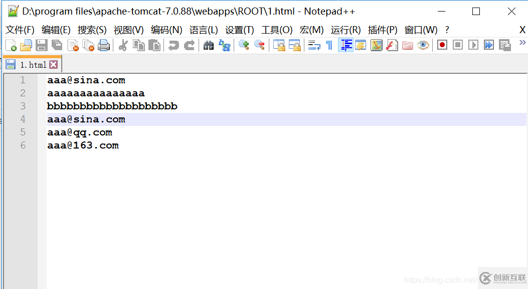The image size is (528, 289).
Task: Open the ? help menu
Action: [x=447, y=30]
